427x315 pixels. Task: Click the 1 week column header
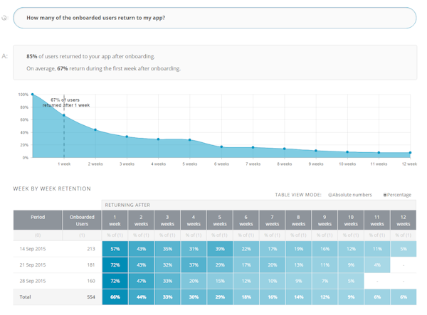point(115,220)
